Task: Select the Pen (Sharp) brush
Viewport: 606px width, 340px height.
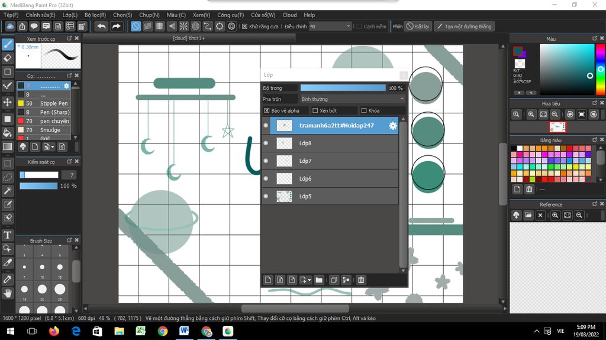Action: 43,112
